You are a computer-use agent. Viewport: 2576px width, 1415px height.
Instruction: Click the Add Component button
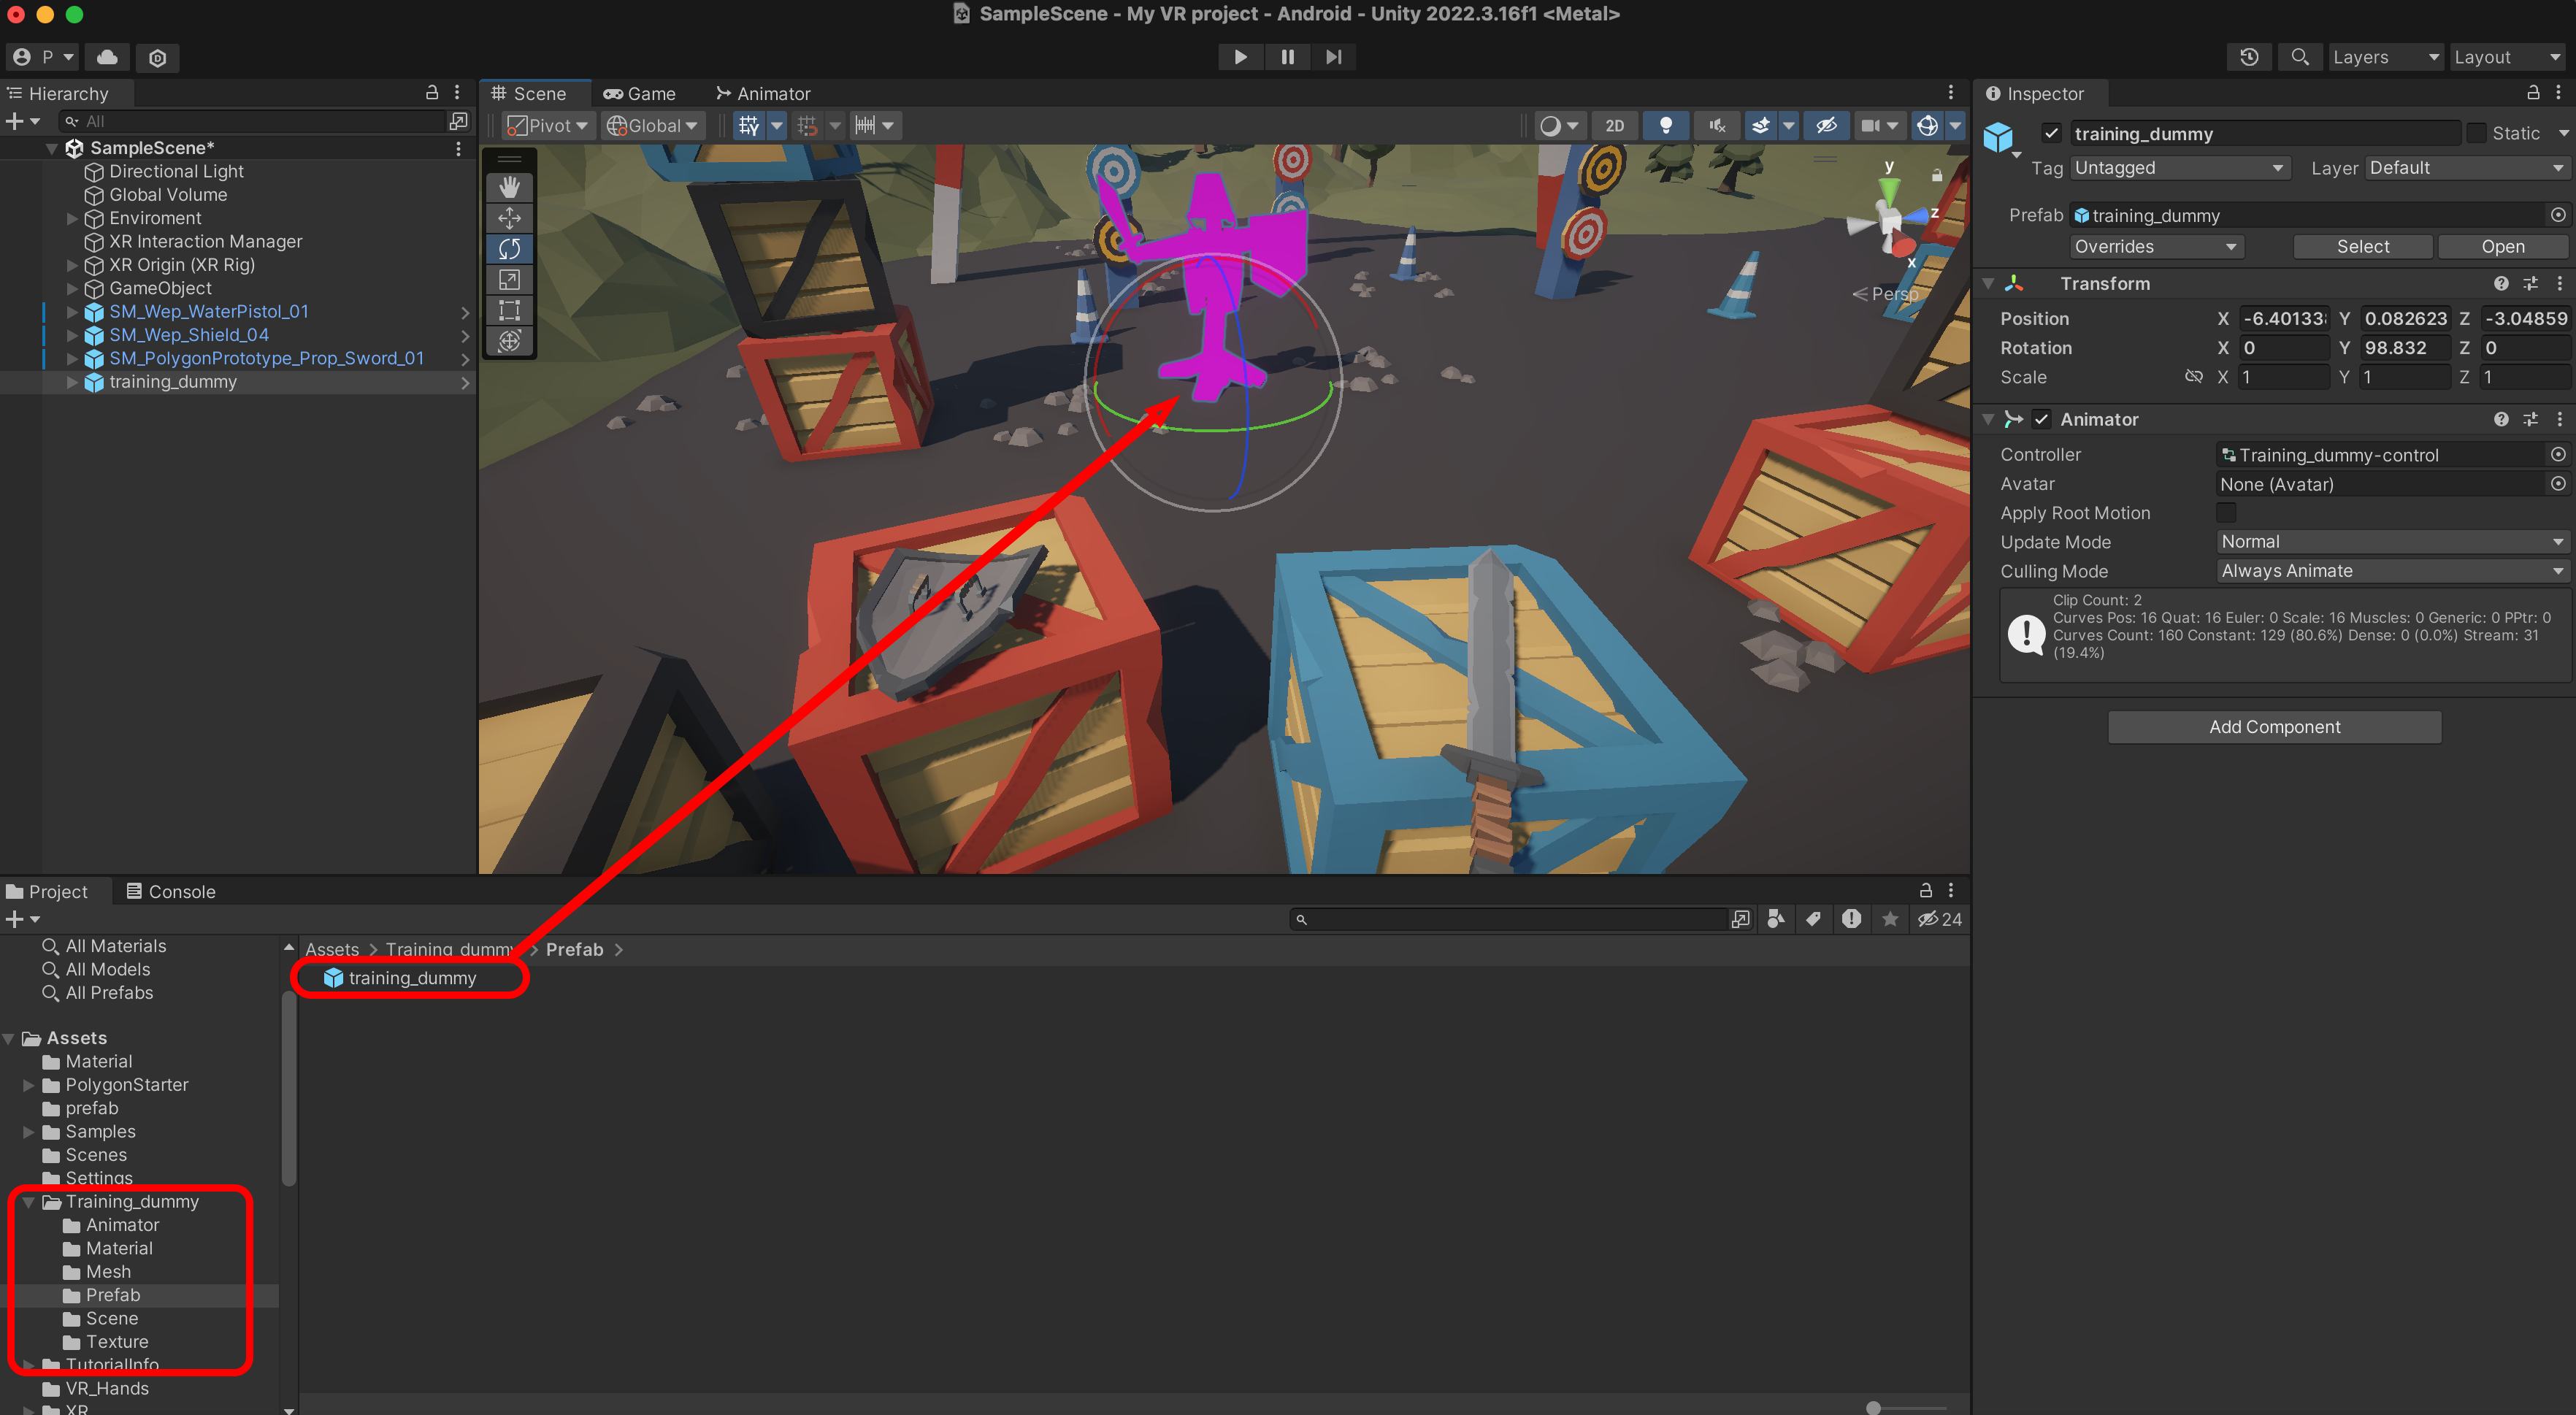[2274, 727]
